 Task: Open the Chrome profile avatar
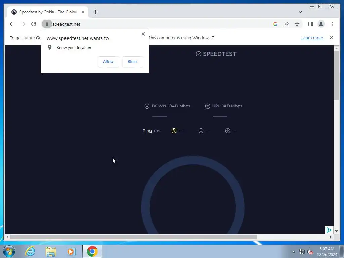click(x=321, y=24)
